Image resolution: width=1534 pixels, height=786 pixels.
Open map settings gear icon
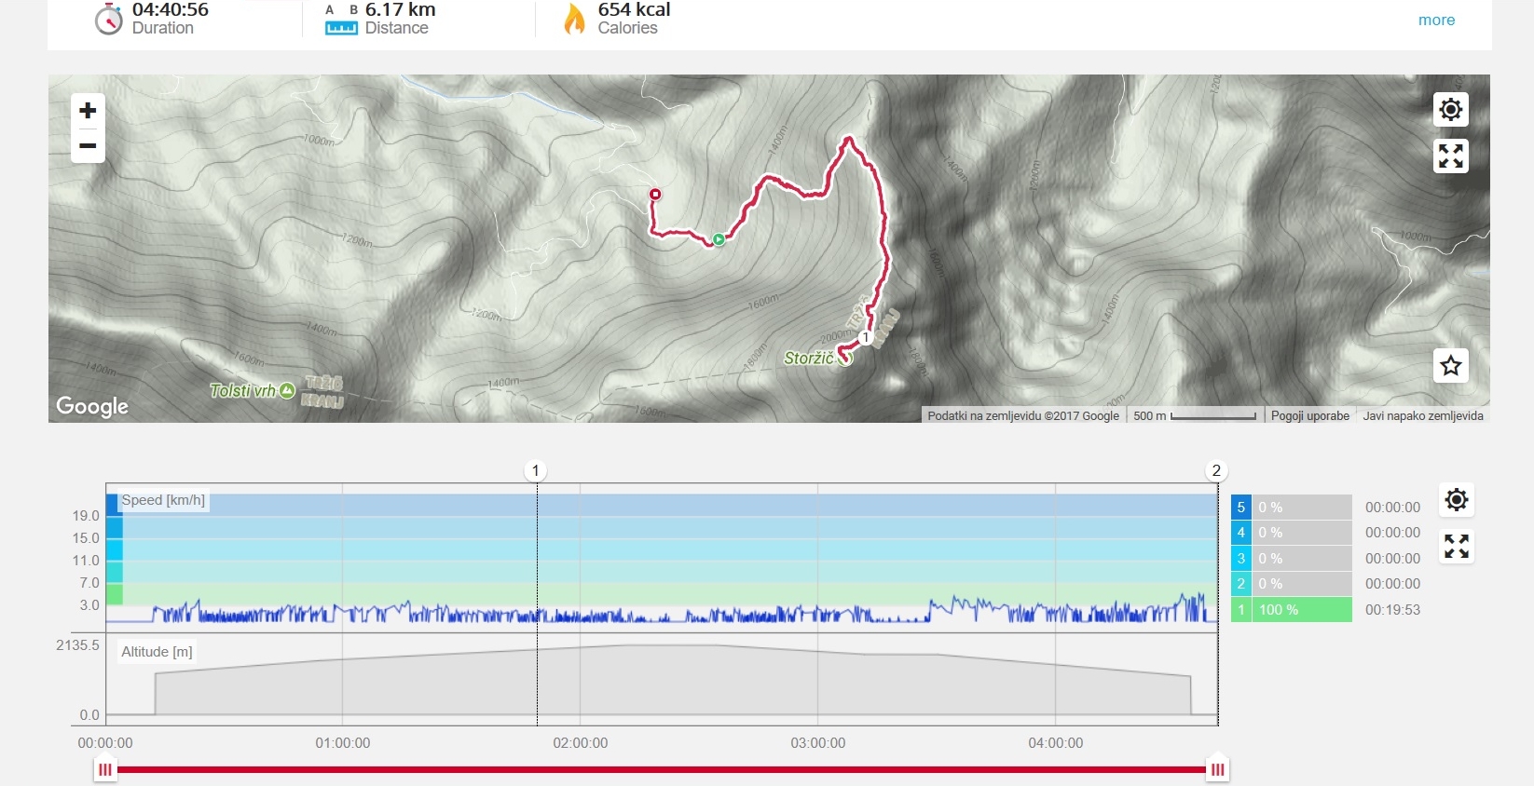[x=1450, y=110]
